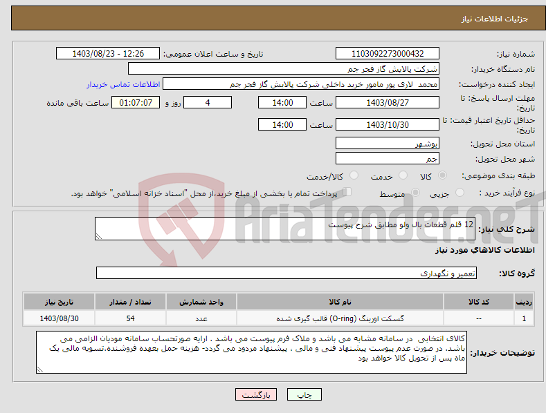Click the کد کالا column header
This screenshot has width=546, height=413.
pos(478,302)
